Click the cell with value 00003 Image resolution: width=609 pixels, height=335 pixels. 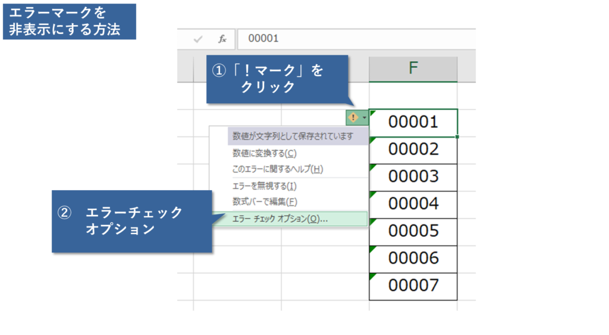click(x=413, y=177)
